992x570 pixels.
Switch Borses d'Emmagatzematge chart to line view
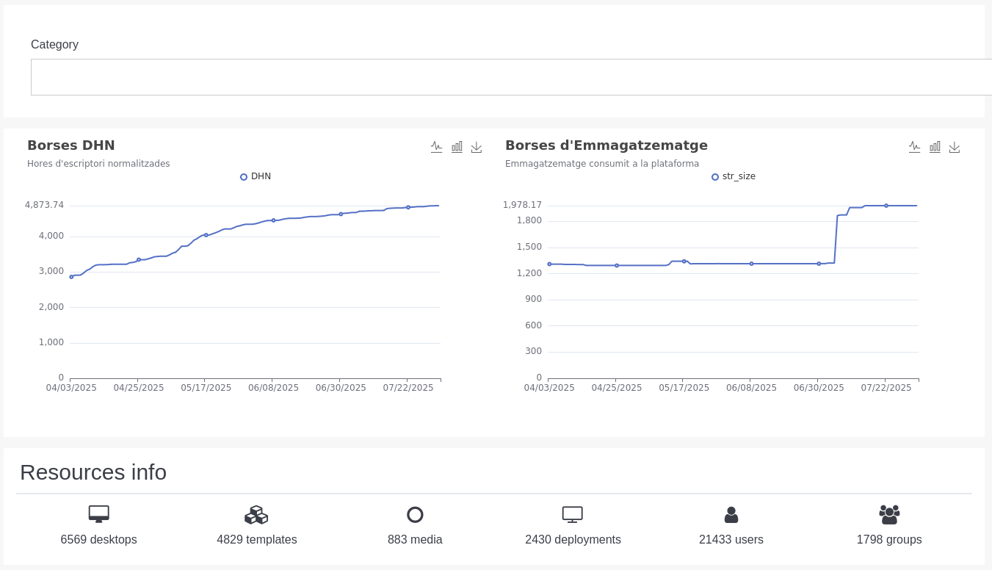point(915,147)
